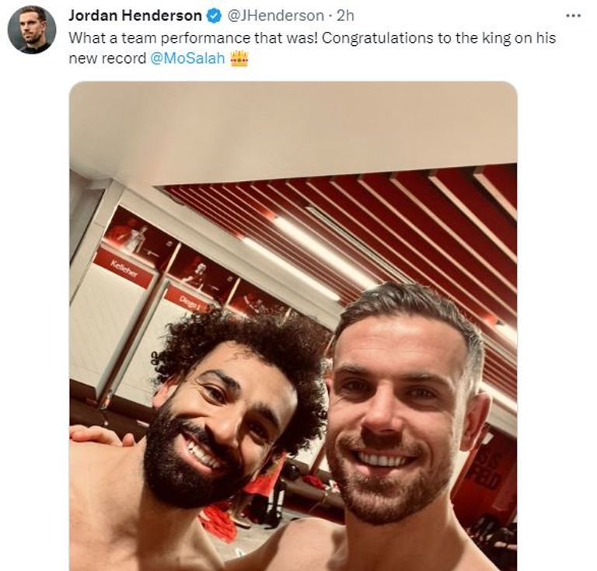Open the @MoSalah mention link
Screen dimensions: 597x571
point(187,58)
